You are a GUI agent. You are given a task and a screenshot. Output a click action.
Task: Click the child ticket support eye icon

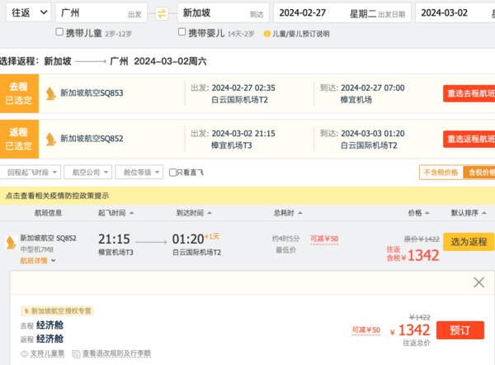pos(24,354)
